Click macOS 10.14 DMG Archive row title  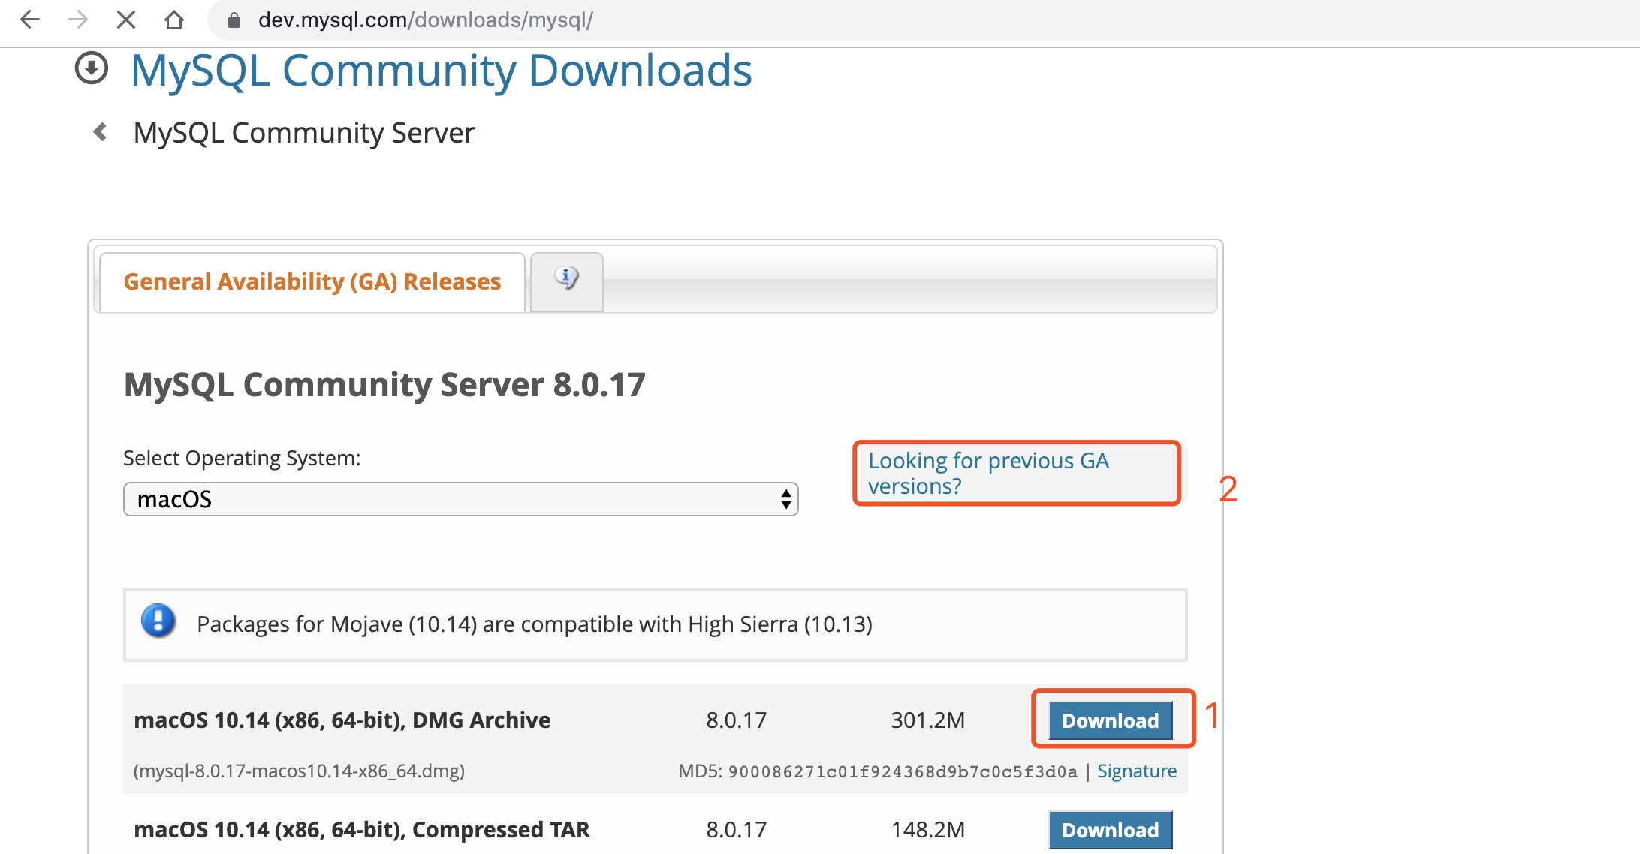point(342,720)
